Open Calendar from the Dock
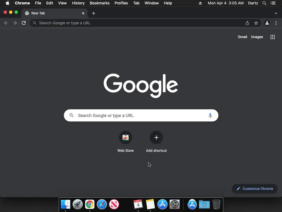The height and width of the screenshot is (212, 282). click(x=138, y=205)
